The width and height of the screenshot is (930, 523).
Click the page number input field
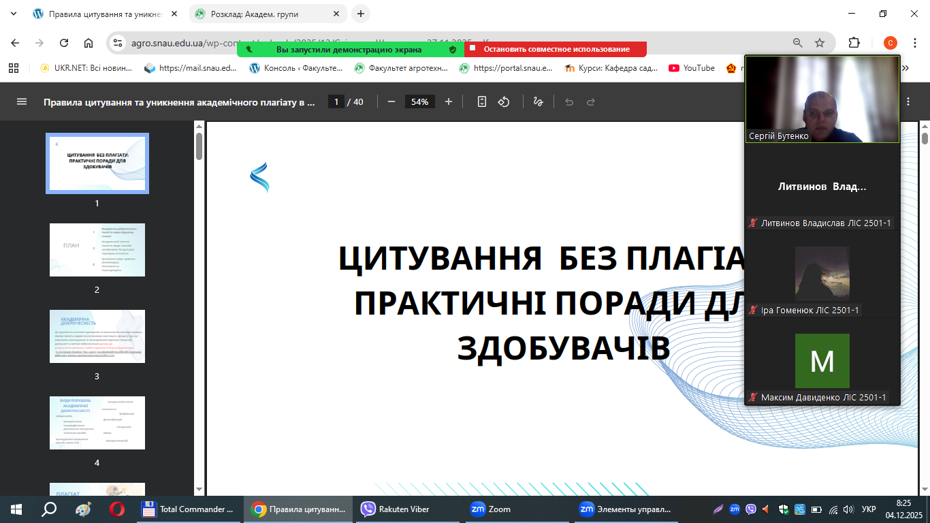(x=336, y=102)
